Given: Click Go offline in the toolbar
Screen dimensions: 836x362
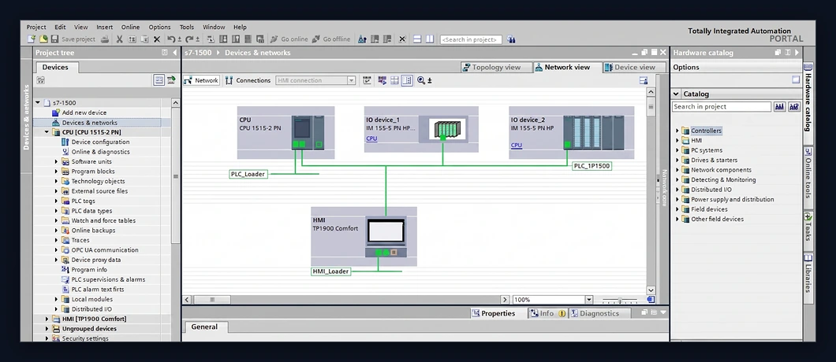Looking at the screenshot, I should [331, 39].
